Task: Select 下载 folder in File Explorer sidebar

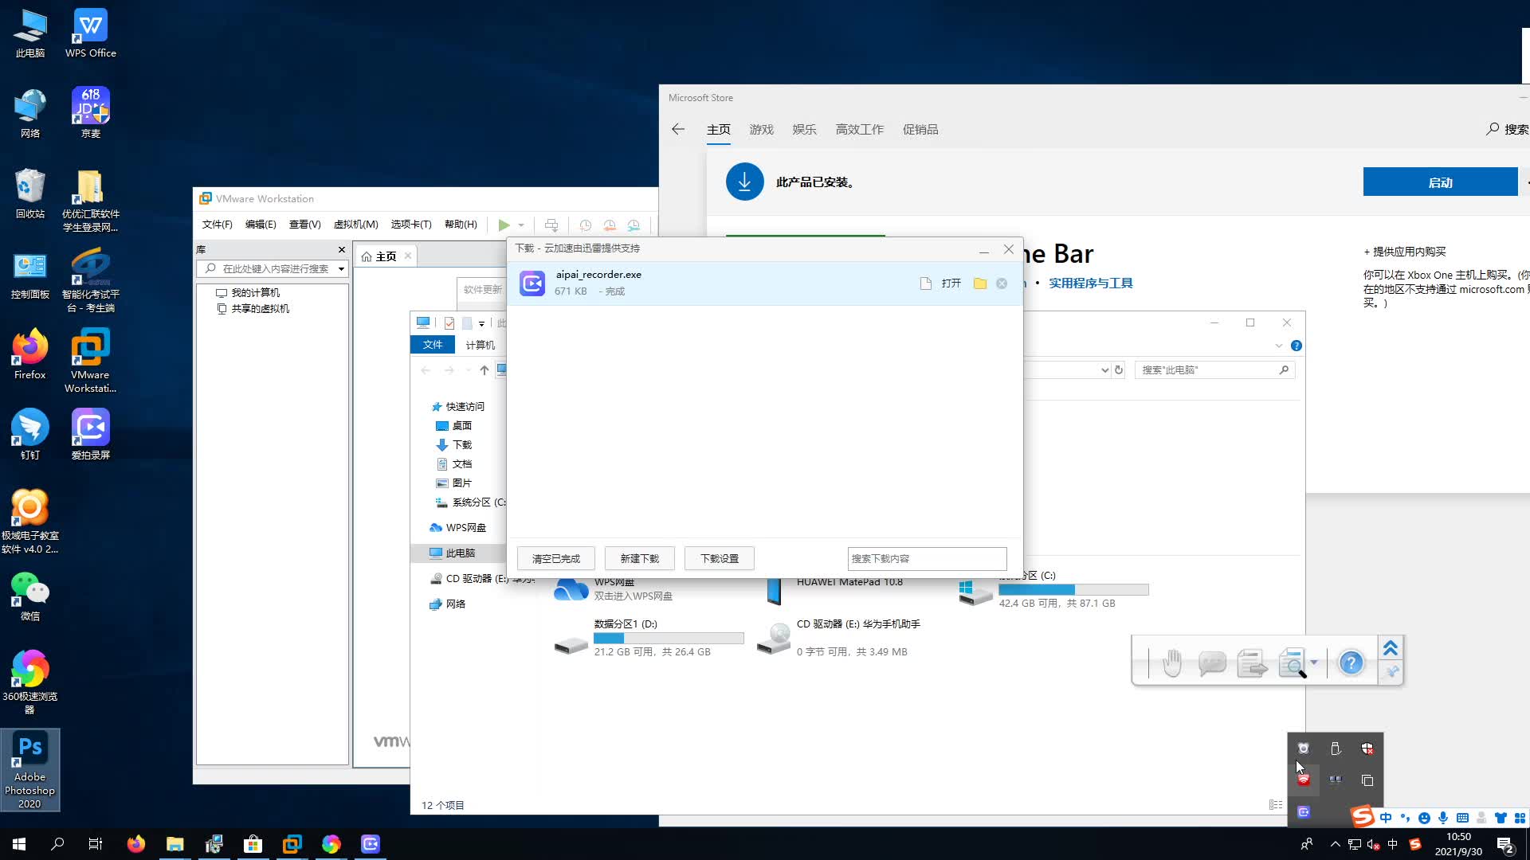Action: coord(461,445)
